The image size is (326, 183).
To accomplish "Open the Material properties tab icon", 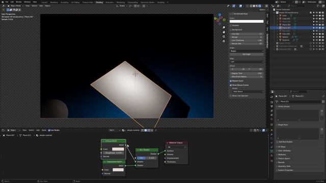I will point(271,156).
